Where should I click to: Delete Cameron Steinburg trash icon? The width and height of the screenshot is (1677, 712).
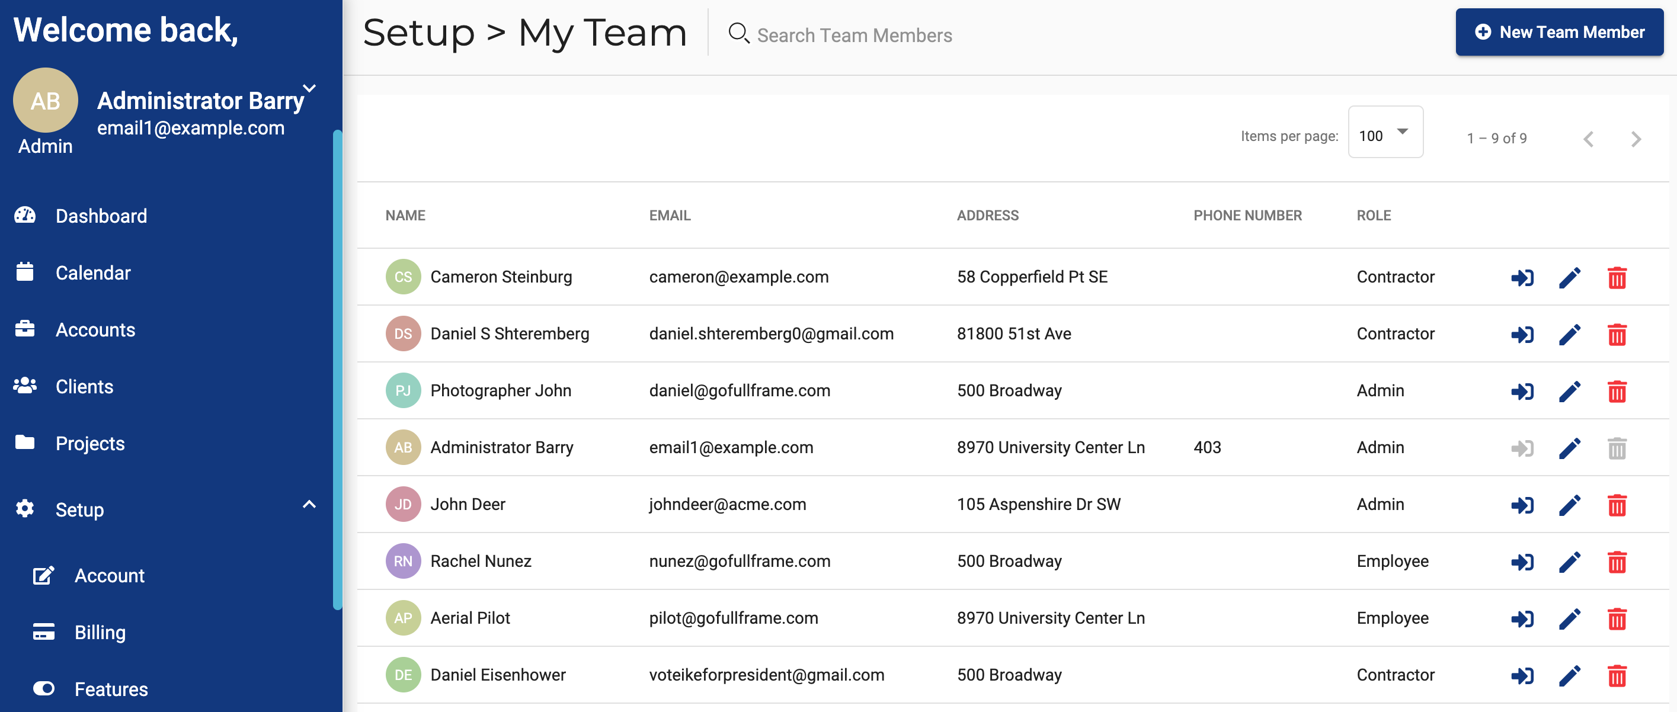tap(1617, 278)
